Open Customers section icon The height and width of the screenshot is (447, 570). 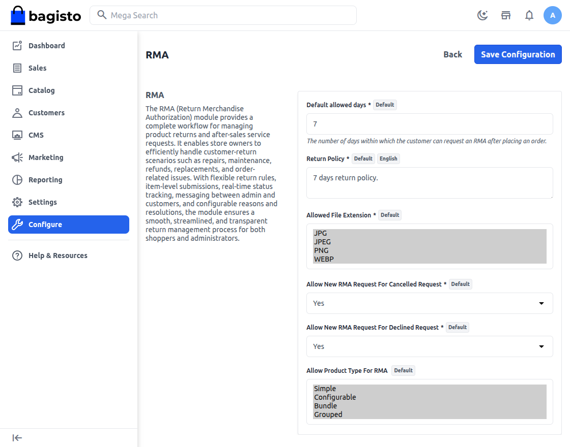click(x=17, y=113)
